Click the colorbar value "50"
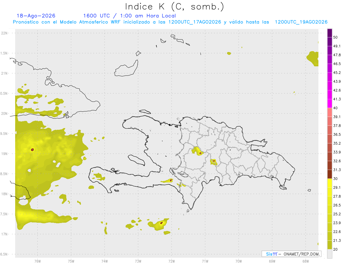This screenshot has width=343, height=265. [335, 37]
